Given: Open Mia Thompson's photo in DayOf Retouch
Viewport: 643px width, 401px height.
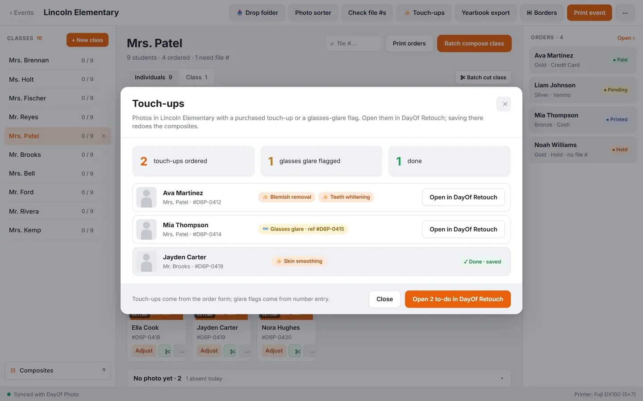Looking at the screenshot, I should point(463,229).
